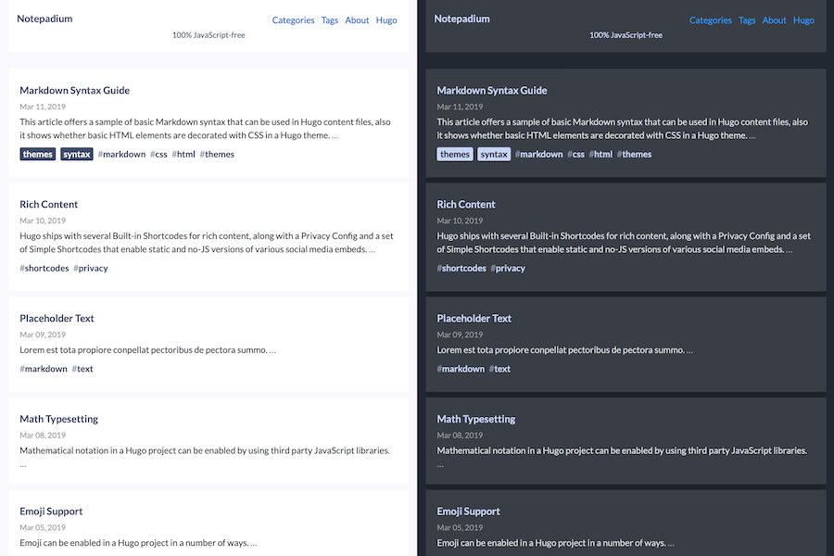Click the #shortcodes tag in light pane
Image resolution: width=834 pixels, height=556 pixels.
coord(44,269)
